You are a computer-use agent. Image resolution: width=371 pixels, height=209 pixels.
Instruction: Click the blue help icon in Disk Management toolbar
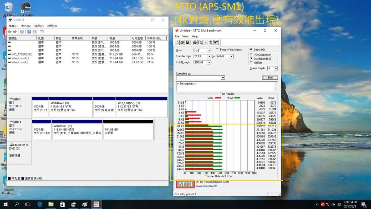point(29,32)
